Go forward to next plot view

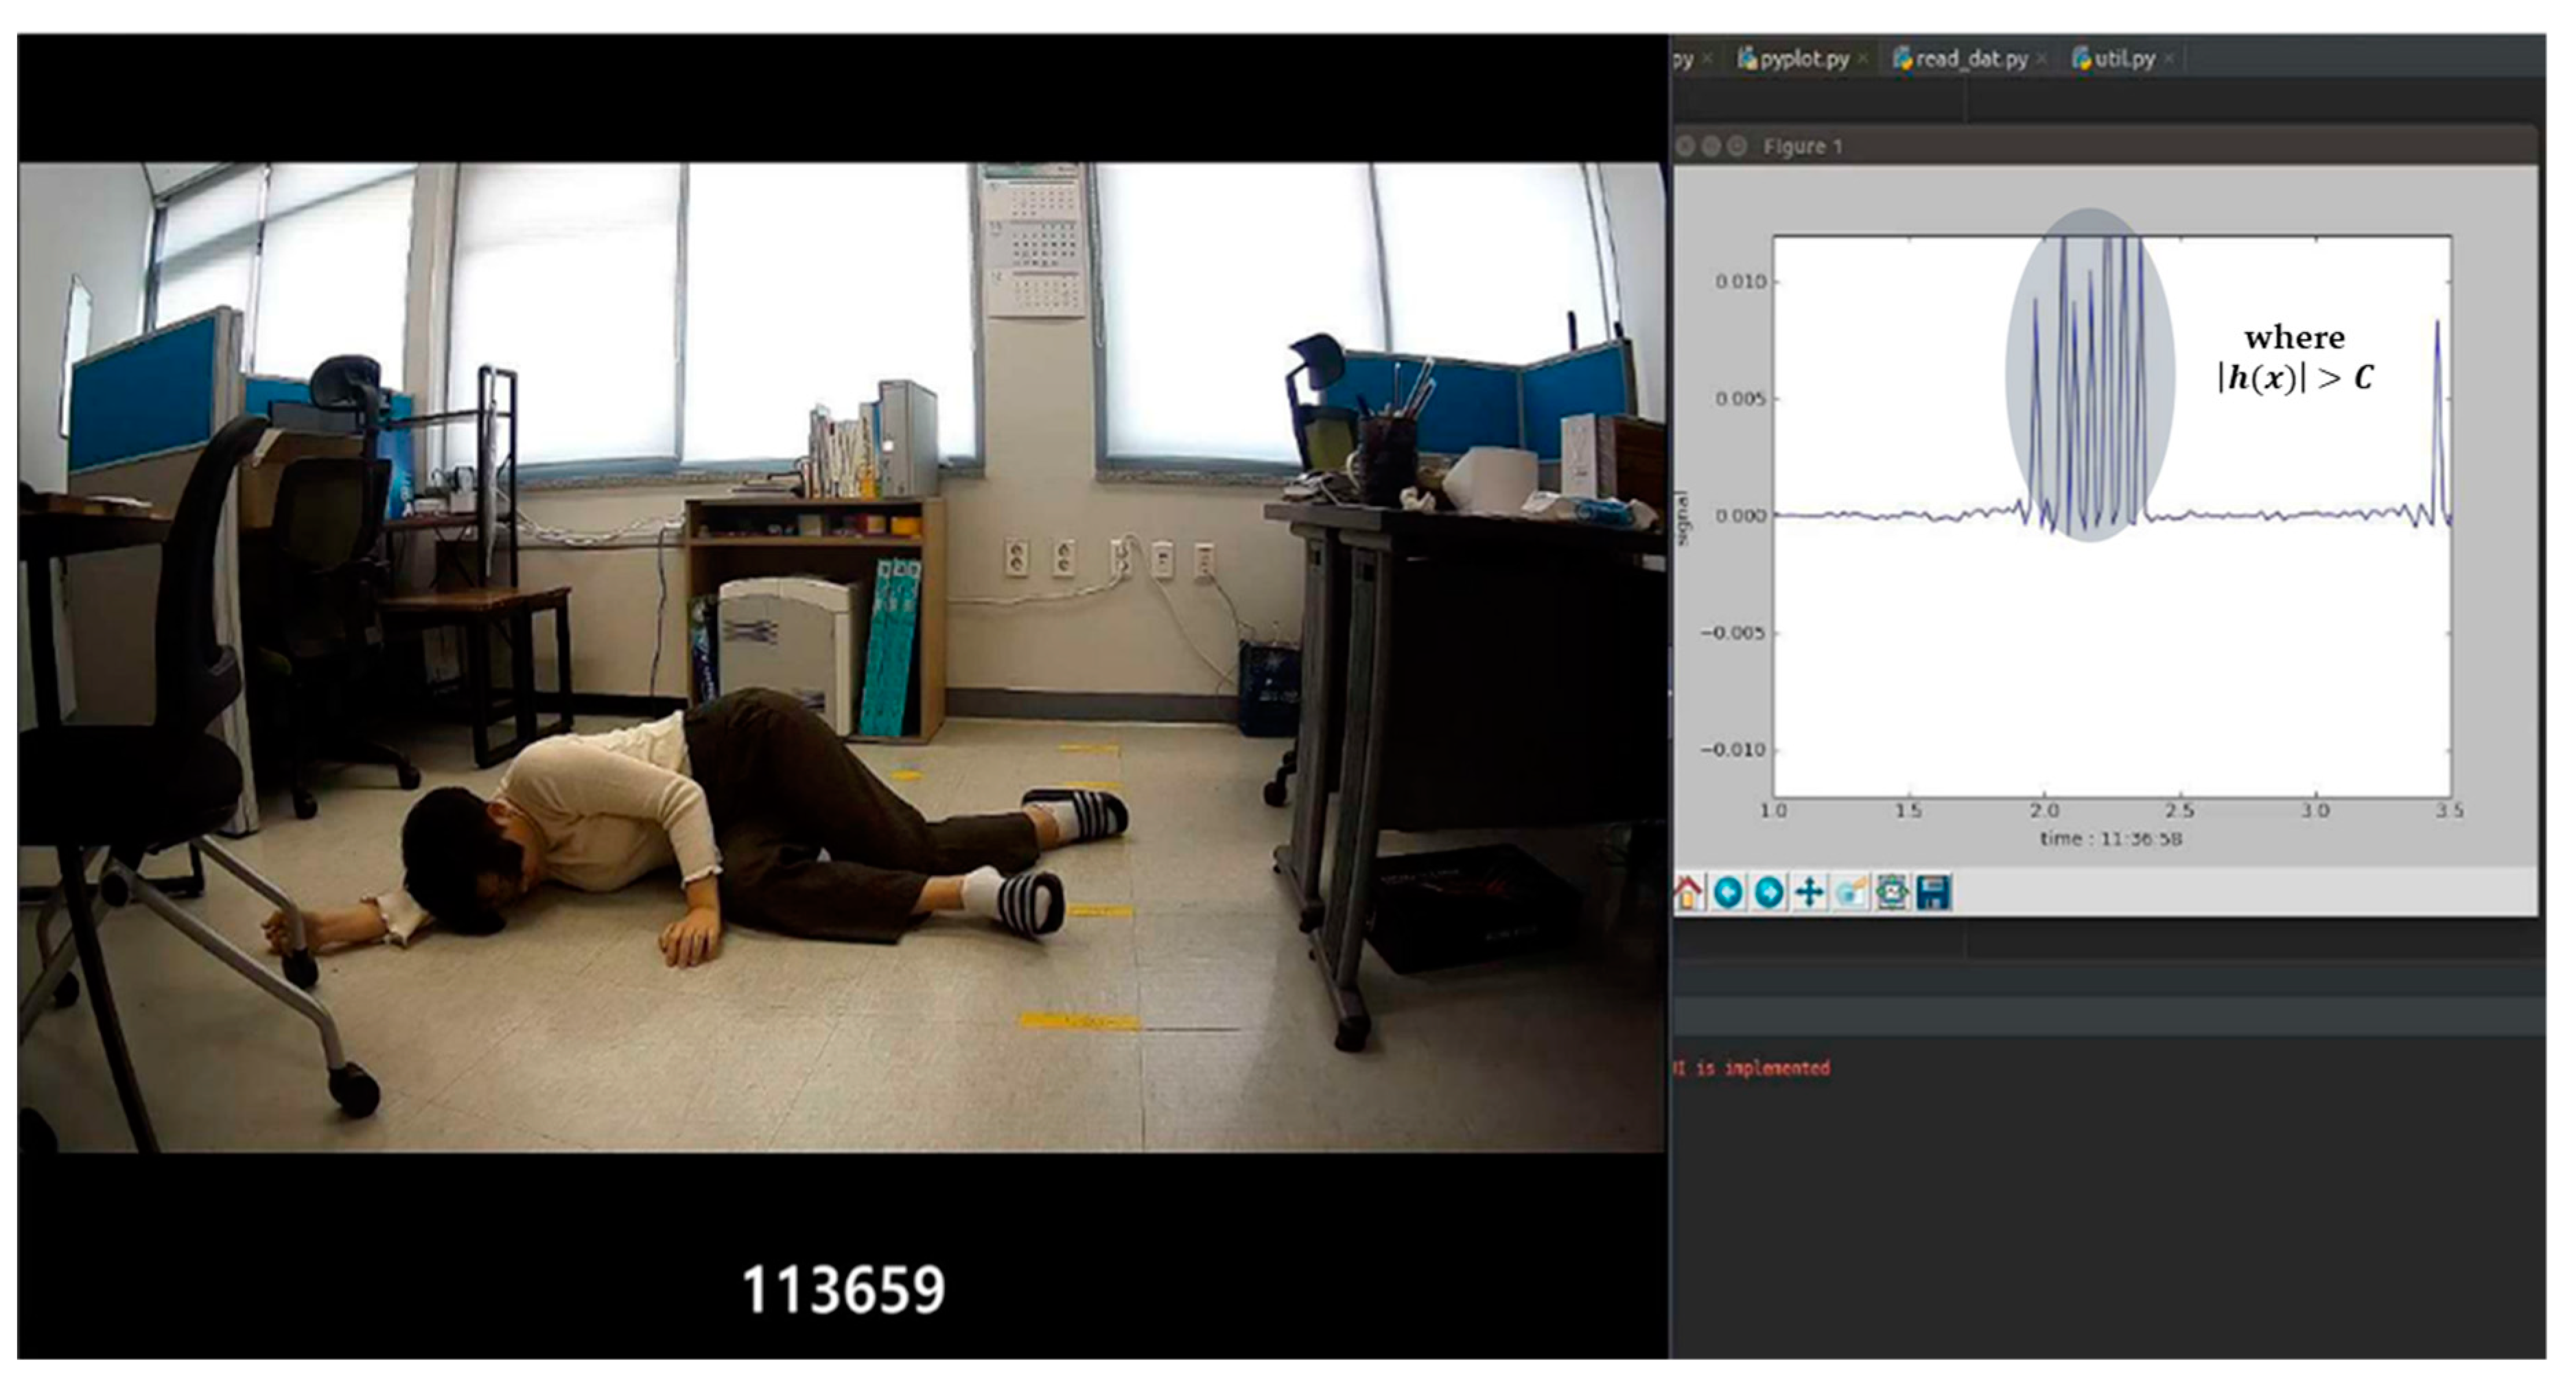1769,892
